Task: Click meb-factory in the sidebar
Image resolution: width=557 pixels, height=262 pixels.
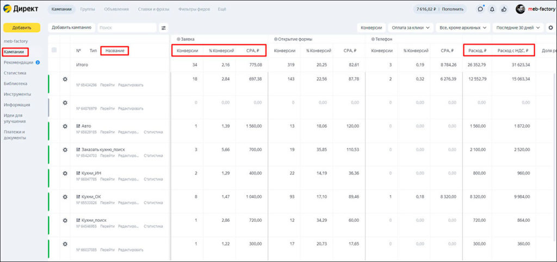Action: coord(16,41)
